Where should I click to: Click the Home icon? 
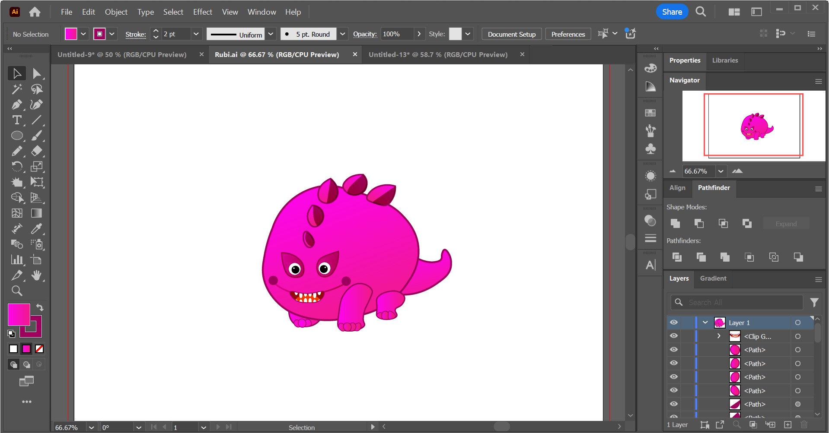[35, 12]
